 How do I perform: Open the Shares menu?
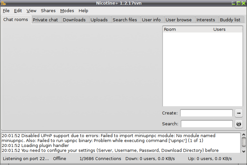click(x=48, y=11)
